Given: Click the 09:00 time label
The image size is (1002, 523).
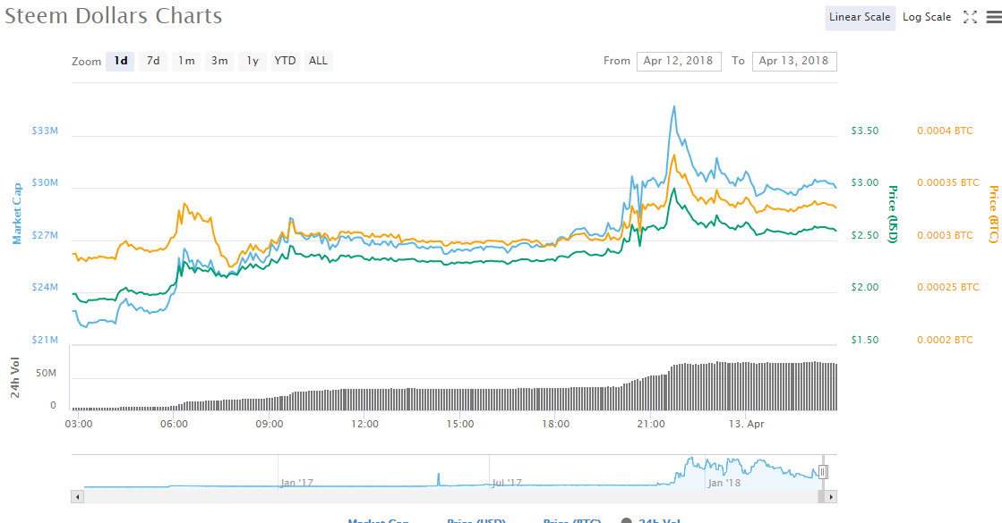Looking at the screenshot, I should coord(269,424).
